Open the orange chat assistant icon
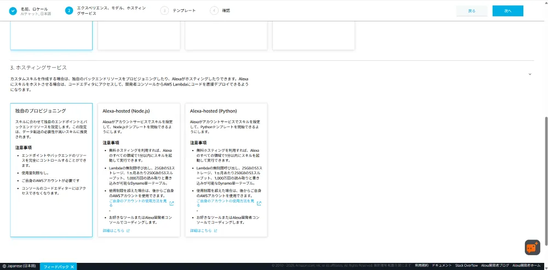This screenshot has height=270, width=548. tap(532, 248)
